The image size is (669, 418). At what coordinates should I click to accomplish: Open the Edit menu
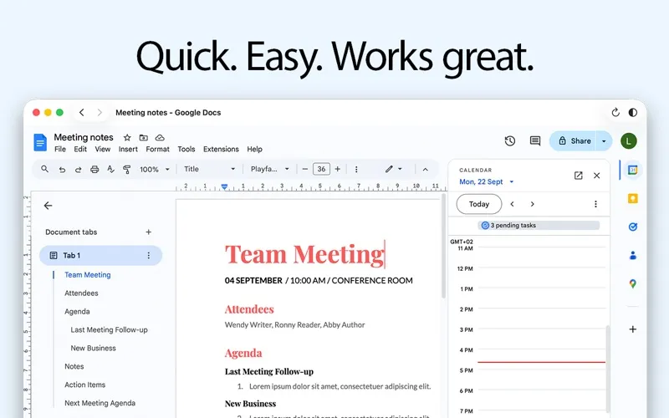pos(80,150)
